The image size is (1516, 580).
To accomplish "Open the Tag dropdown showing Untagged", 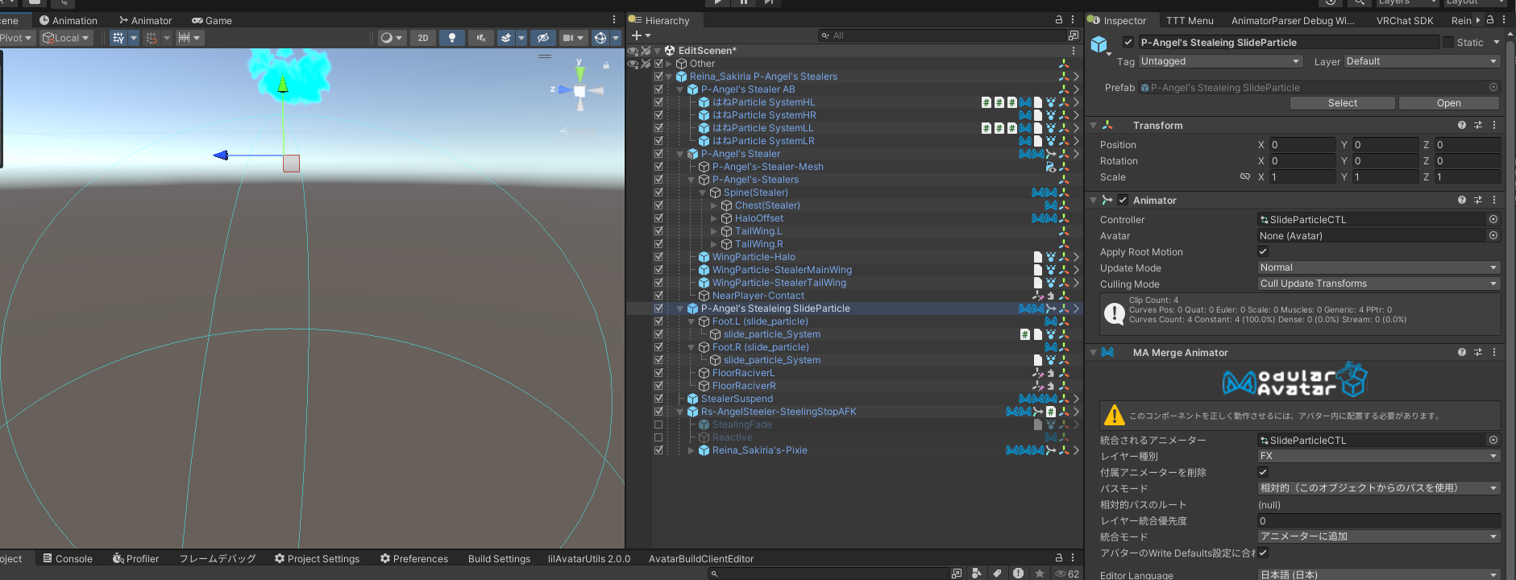I will click(1220, 61).
